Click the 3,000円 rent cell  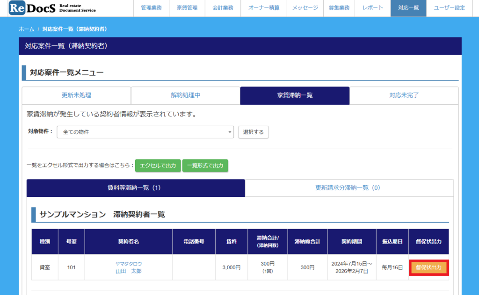231,267
